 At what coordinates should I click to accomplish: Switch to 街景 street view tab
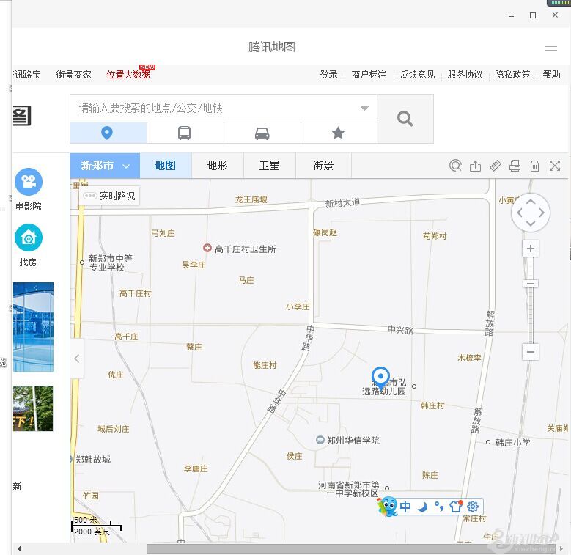323,166
